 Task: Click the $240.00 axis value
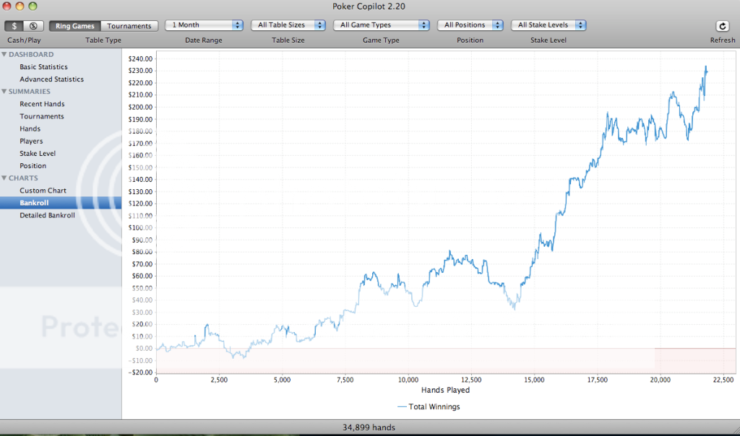(140, 59)
